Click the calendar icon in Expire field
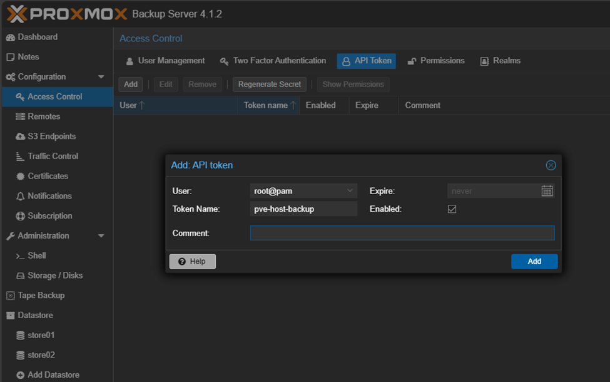 tap(547, 191)
